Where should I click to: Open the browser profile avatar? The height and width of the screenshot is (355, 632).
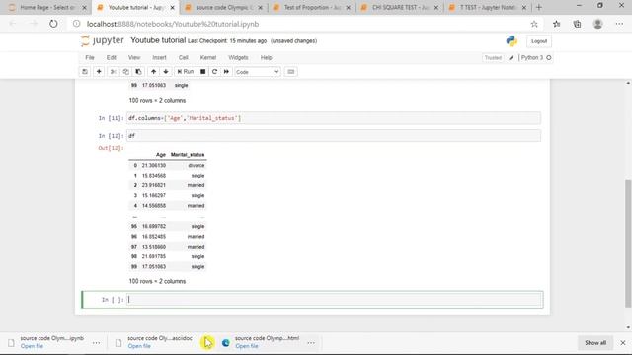point(597,24)
